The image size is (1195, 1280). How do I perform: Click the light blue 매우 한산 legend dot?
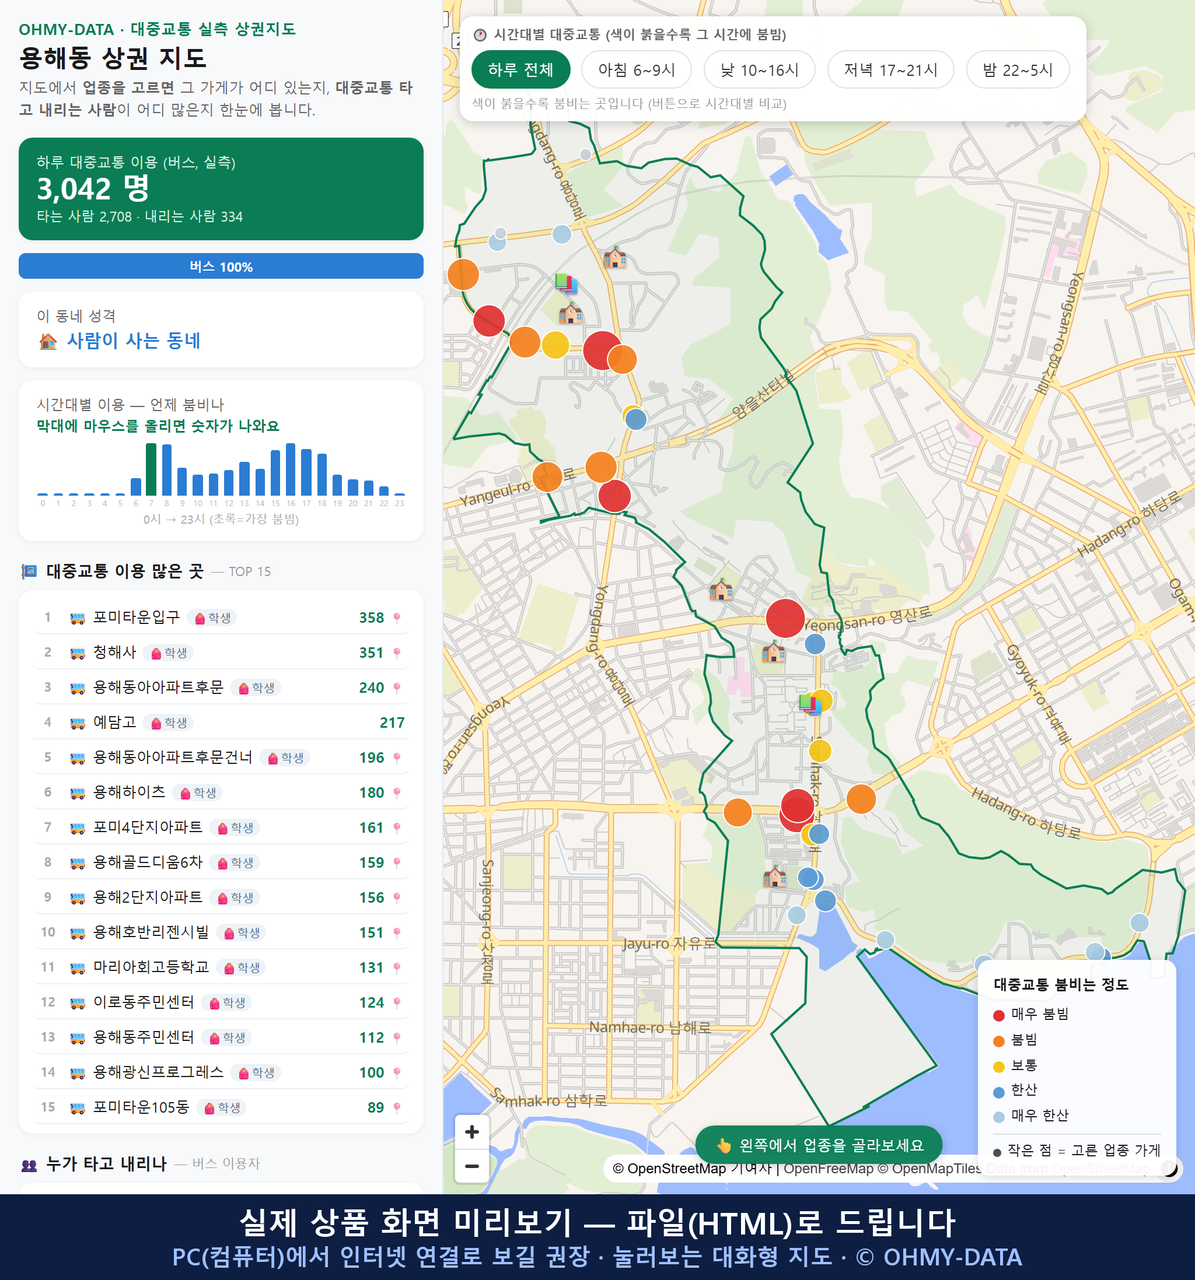998,1117
